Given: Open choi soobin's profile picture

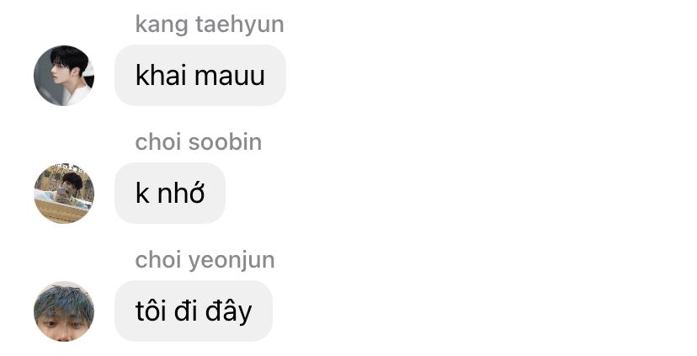Looking at the screenshot, I should (64, 194).
